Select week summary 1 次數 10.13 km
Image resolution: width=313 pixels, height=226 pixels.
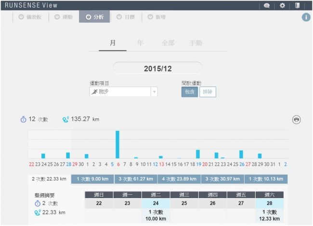(x=266, y=179)
